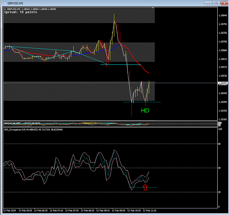
Task: Click the 20 level label on RSI scale
Action: (x=219, y=192)
